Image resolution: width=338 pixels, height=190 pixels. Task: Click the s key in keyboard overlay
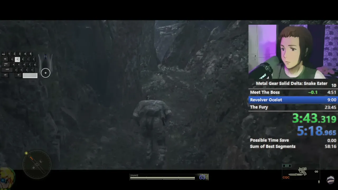click(19, 64)
